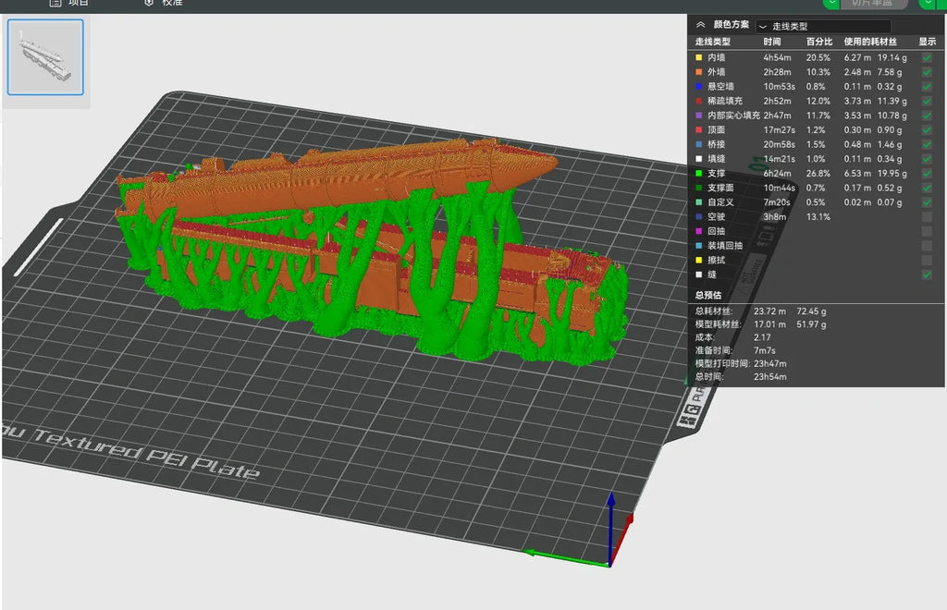Image resolution: width=947 pixels, height=610 pixels.
Task: Click the blue 悬空墙 color swatch
Action: click(x=699, y=86)
